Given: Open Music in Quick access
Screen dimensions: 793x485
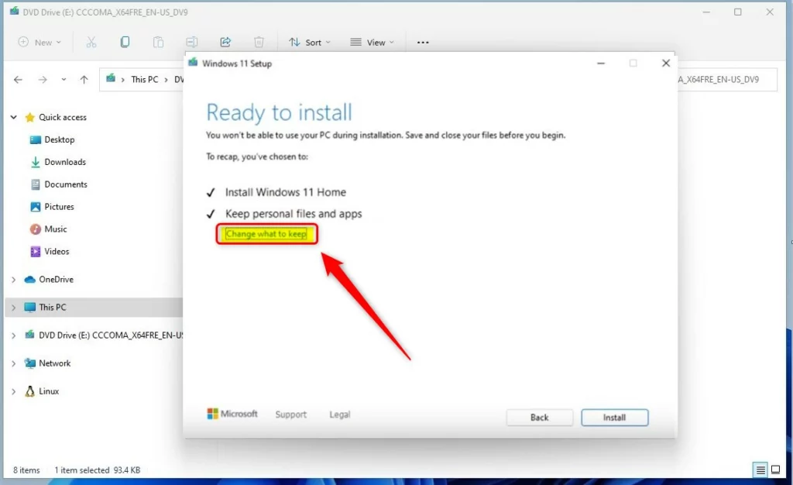Looking at the screenshot, I should coord(56,229).
